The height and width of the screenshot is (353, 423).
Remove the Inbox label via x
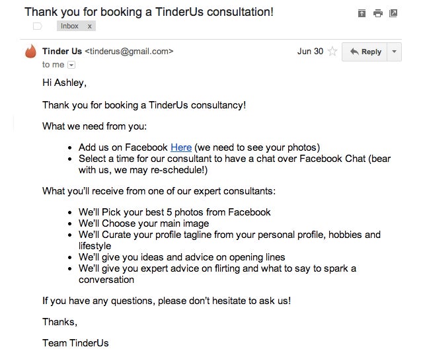[x=90, y=26]
